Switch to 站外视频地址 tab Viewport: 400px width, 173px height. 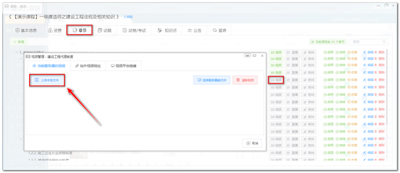[88, 66]
